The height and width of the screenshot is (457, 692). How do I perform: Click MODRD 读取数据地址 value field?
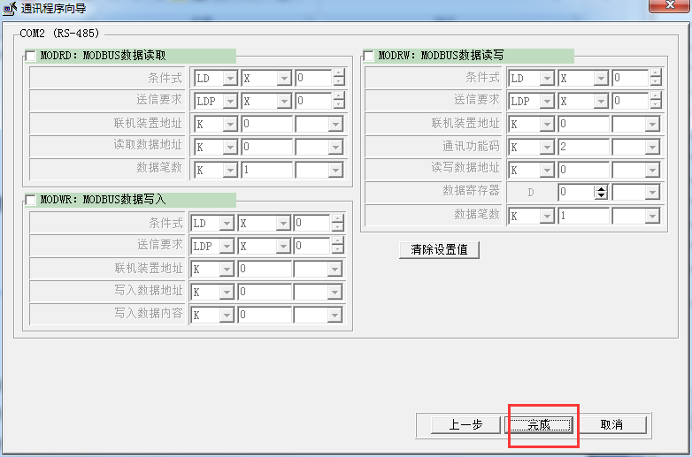(265, 147)
